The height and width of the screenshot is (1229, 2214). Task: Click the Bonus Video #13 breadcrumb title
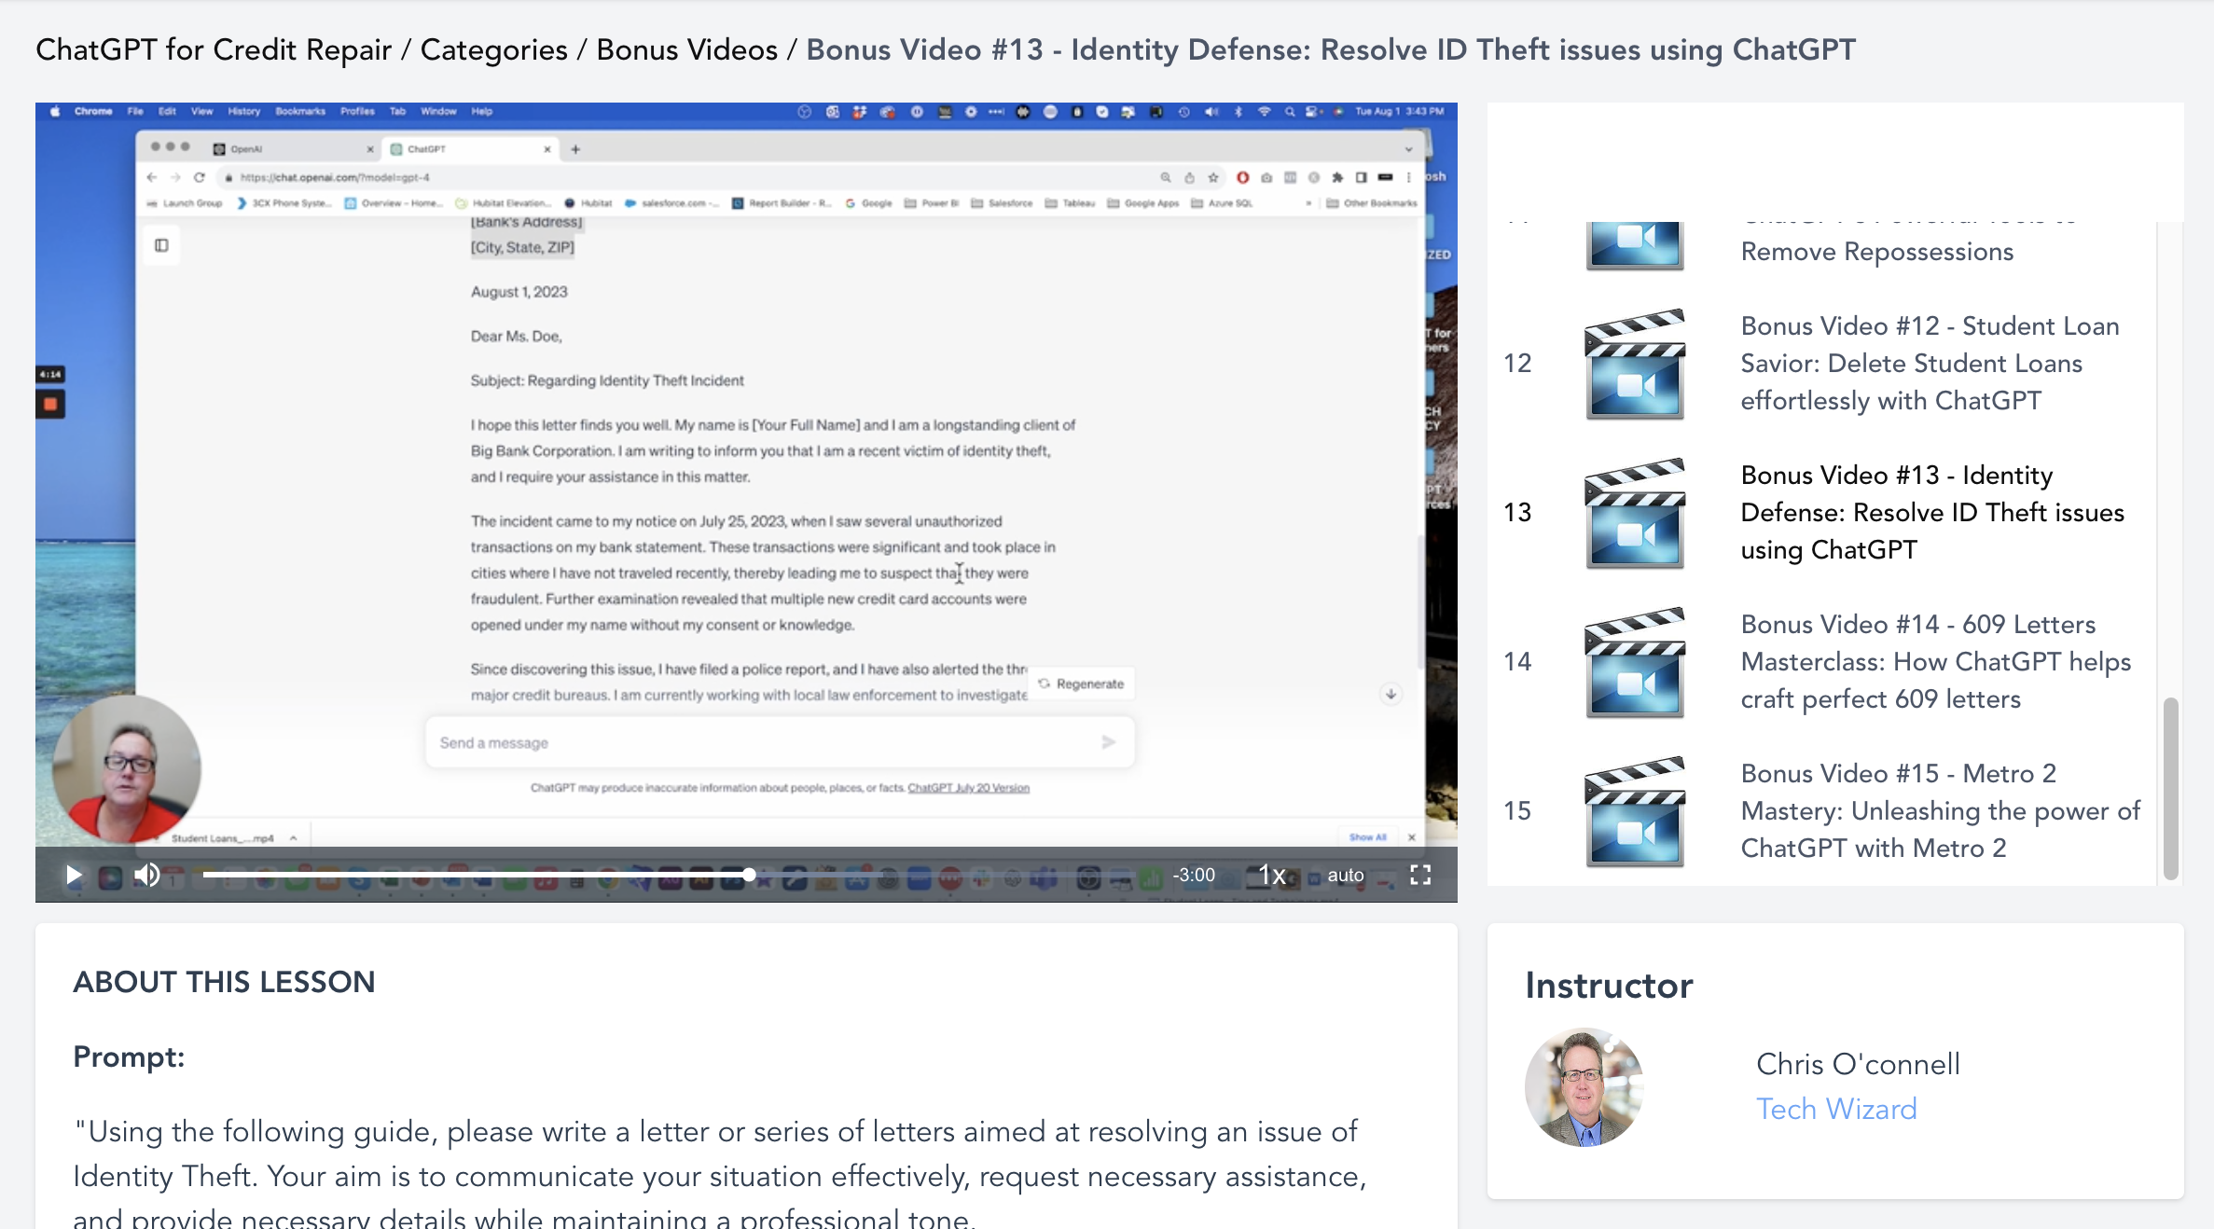(1331, 49)
